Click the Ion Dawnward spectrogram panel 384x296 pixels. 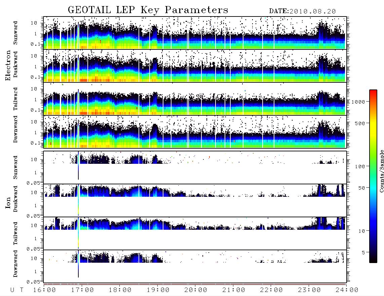pos(195,266)
